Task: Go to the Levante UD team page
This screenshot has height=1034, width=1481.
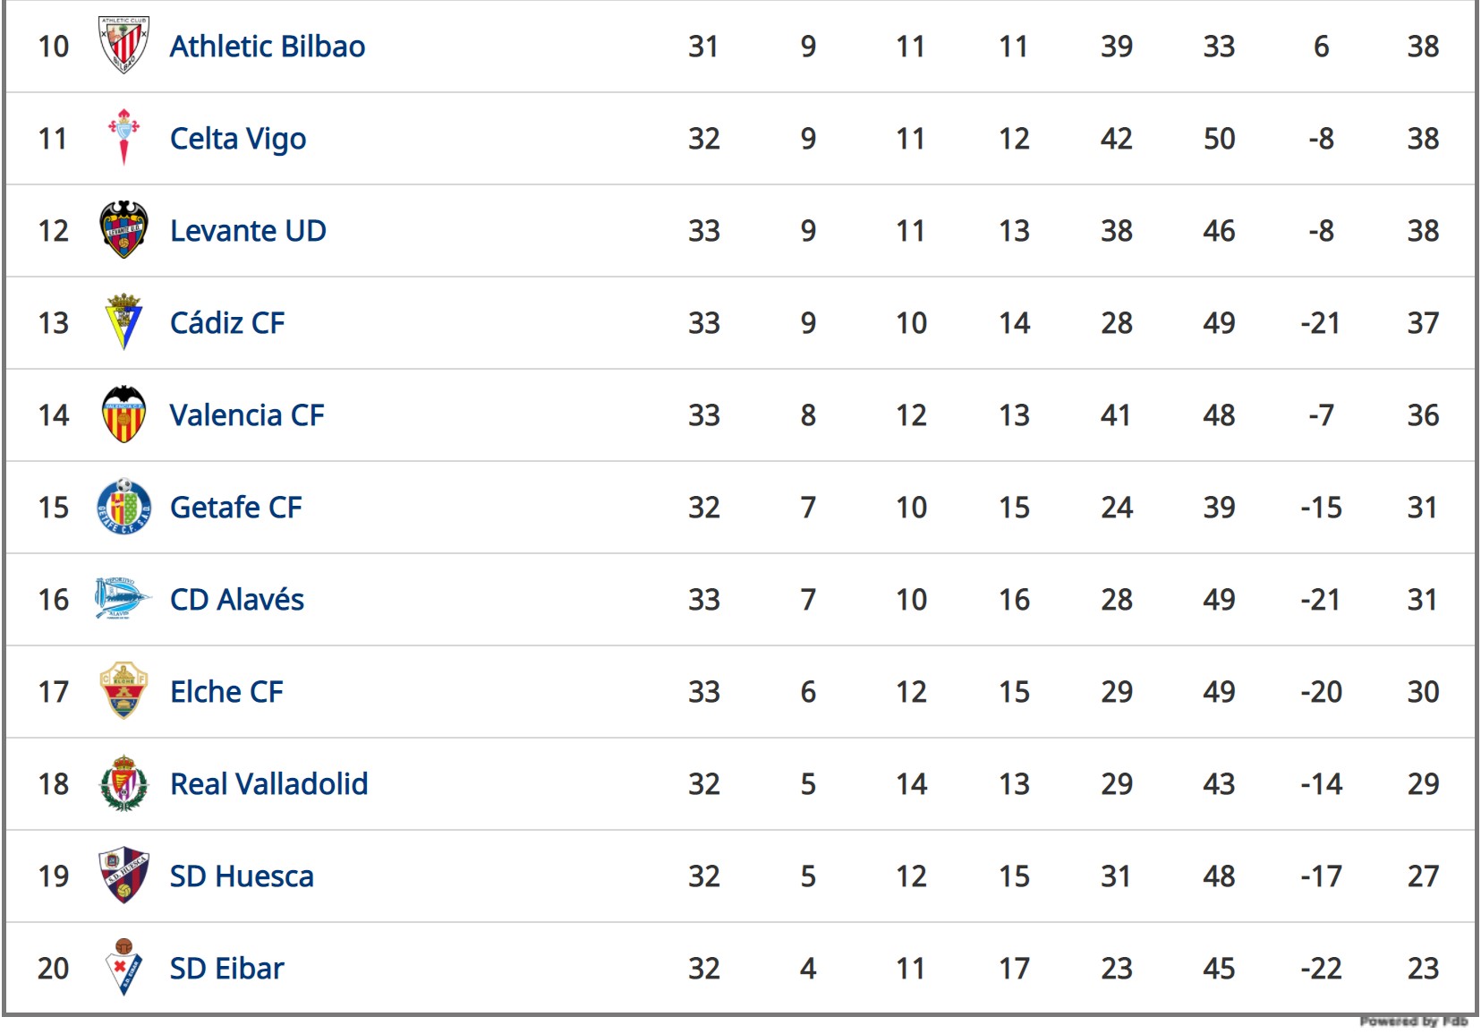Action: point(248,231)
